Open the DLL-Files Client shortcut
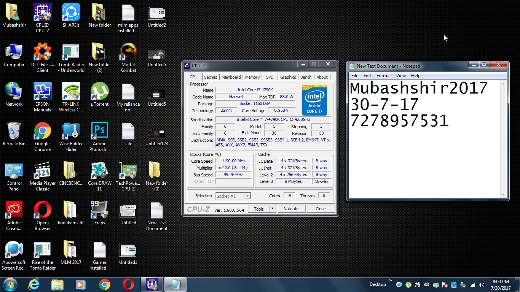 point(42,57)
